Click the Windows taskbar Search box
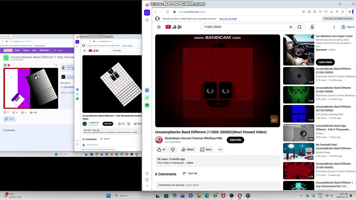This screenshot has height=200, width=356. 133,196
